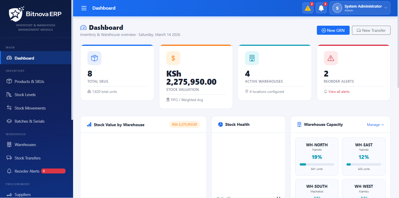Click the WH-NORTH capacity progress bar
This screenshot has width=399, height=198.
[317, 164]
